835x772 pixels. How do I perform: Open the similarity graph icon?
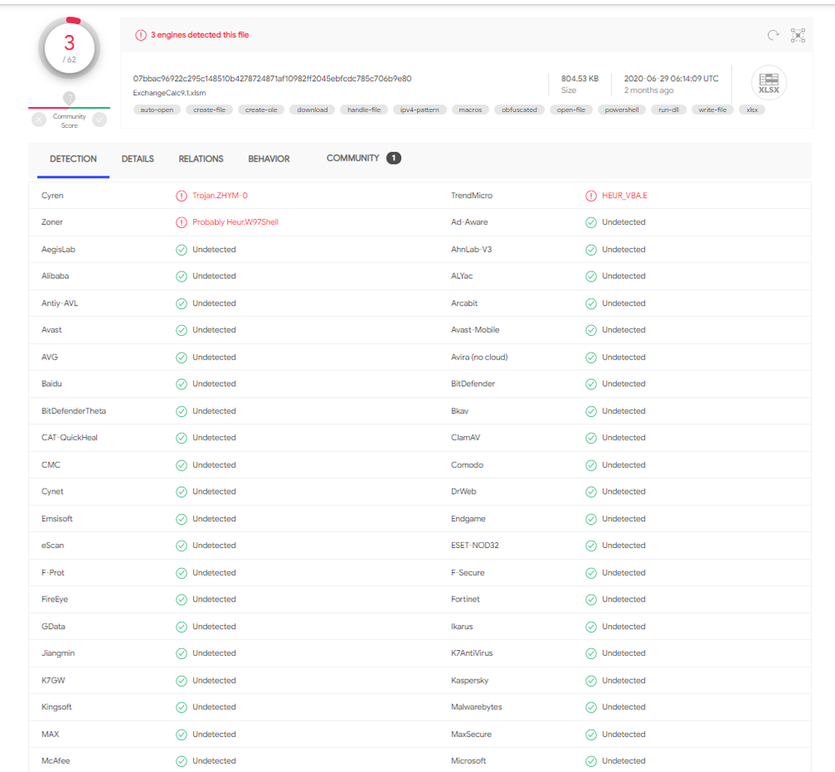pyautogui.click(x=797, y=35)
